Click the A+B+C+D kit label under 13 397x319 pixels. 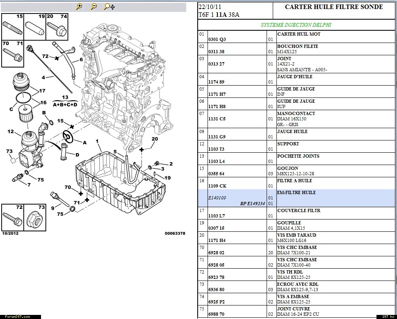(x=65, y=104)
